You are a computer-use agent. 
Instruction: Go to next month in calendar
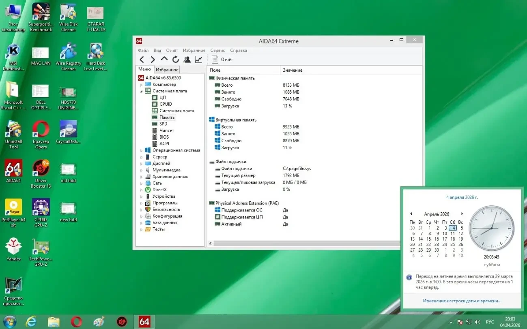tap(462, 214)
